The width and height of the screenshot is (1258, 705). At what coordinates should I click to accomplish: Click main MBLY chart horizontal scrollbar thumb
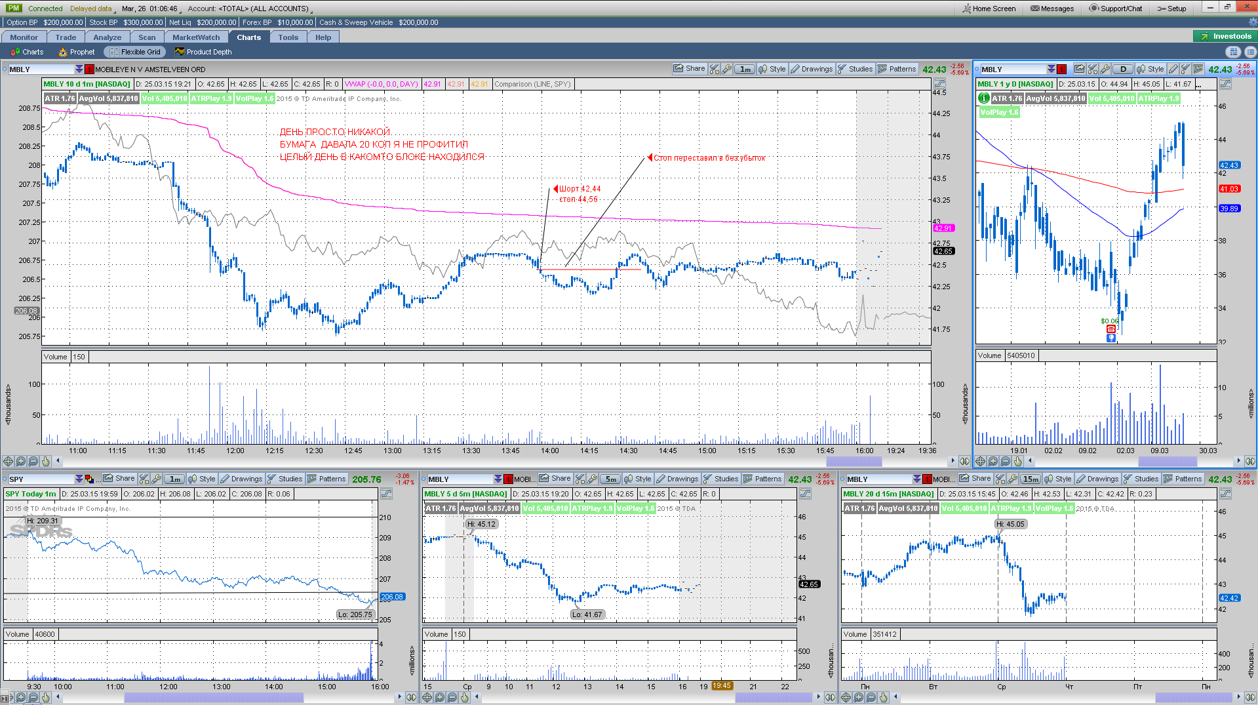coord(854,461)
